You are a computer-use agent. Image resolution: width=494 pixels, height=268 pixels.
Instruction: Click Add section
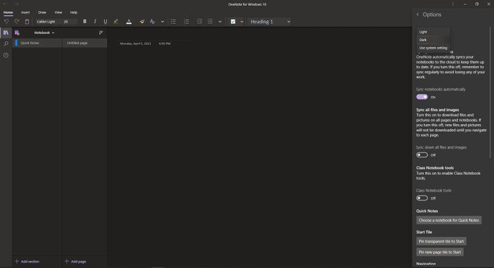click(27, 261)
